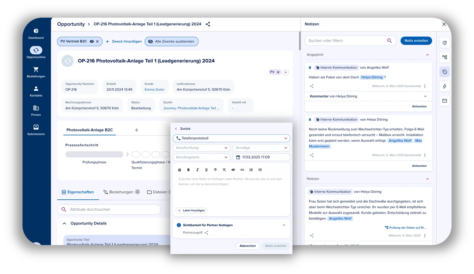Remove the PV tag

(278, 72)
